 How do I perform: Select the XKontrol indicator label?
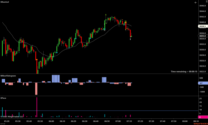[x=5, y=2]
